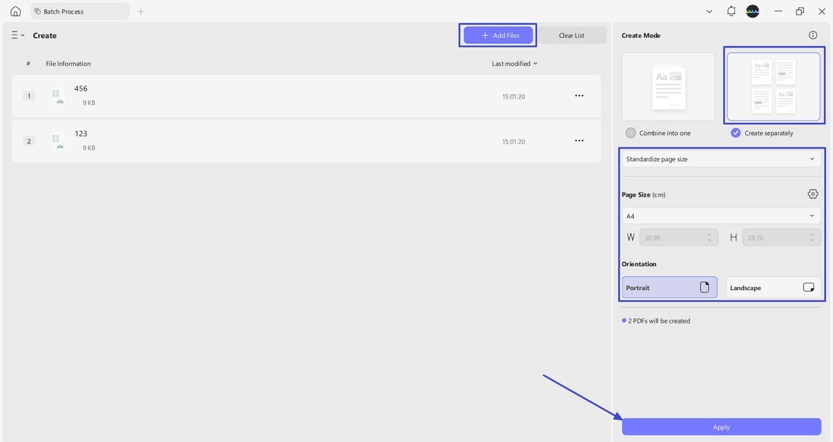Click the Add Files button
Image resolution: width=833 pixels, height=442 pixels.
click(497, 35)
